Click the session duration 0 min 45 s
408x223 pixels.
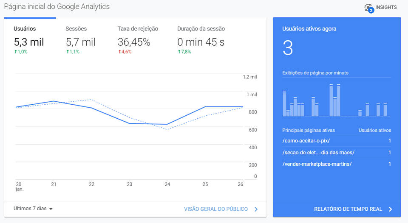(201, 42)
